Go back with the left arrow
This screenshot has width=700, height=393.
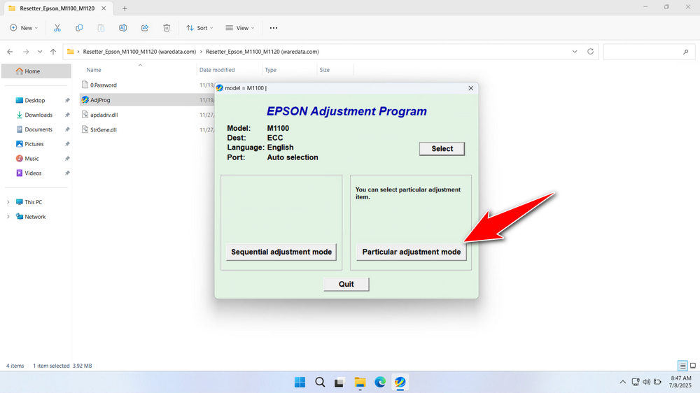pos(10,52)
